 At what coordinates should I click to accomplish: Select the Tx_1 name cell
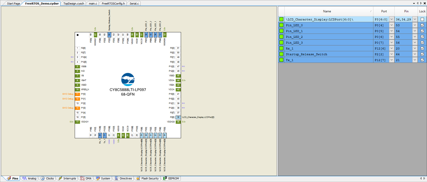329,60
